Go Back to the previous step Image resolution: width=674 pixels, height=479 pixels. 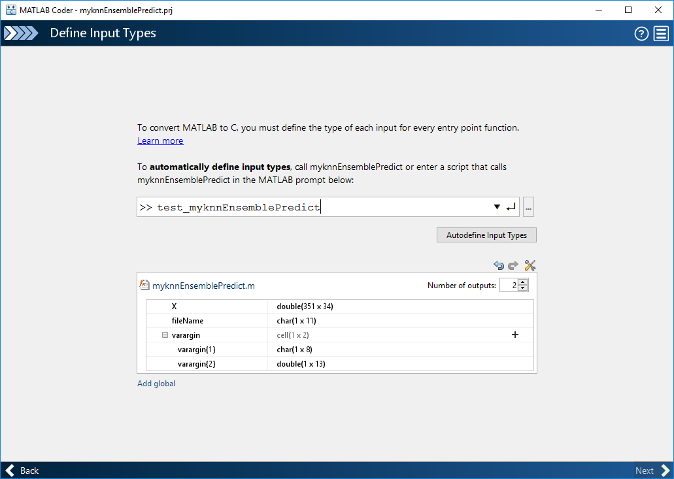pos(22,471)
